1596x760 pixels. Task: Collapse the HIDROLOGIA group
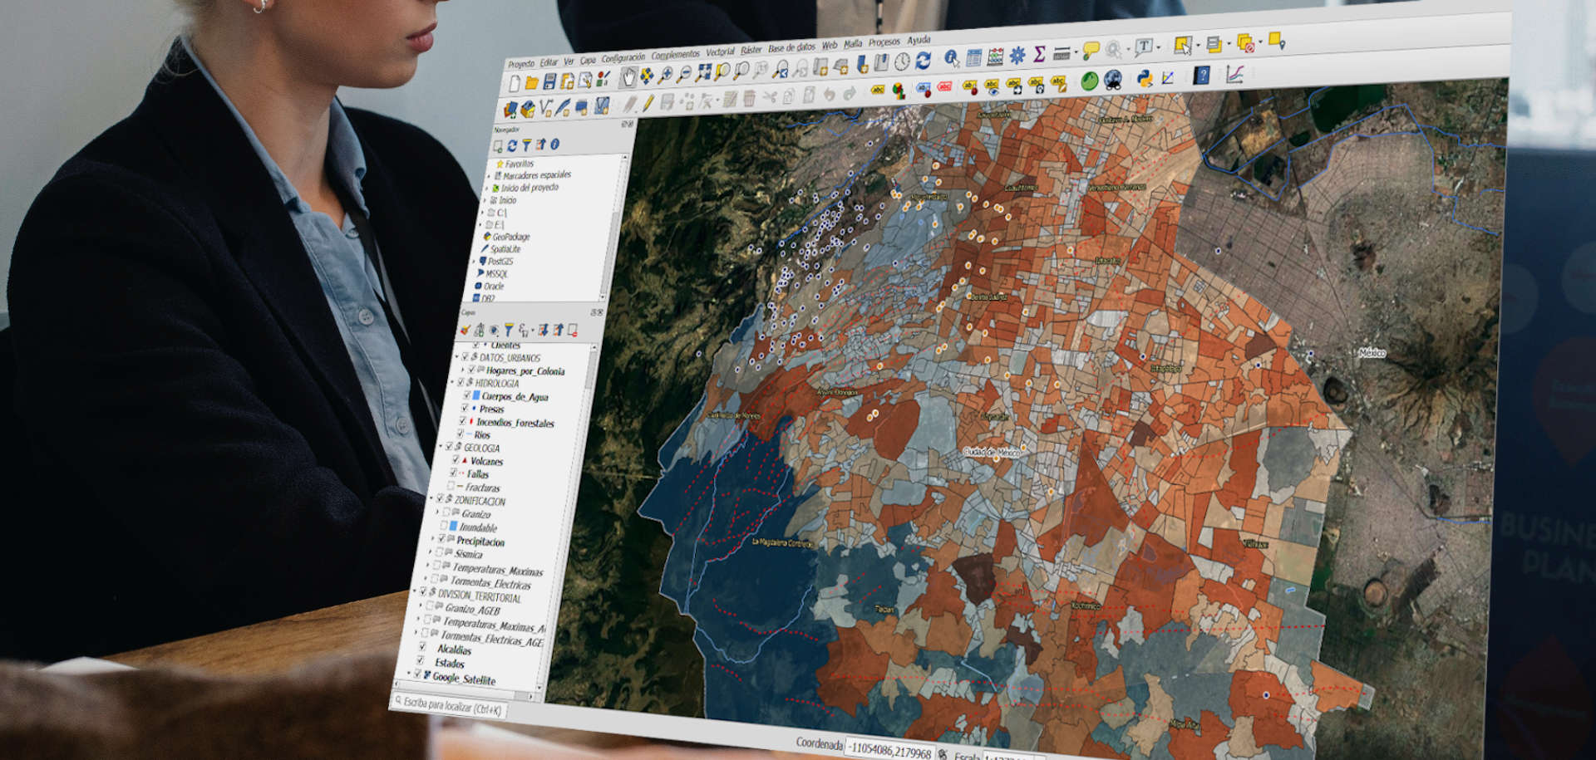coord(452,381)
